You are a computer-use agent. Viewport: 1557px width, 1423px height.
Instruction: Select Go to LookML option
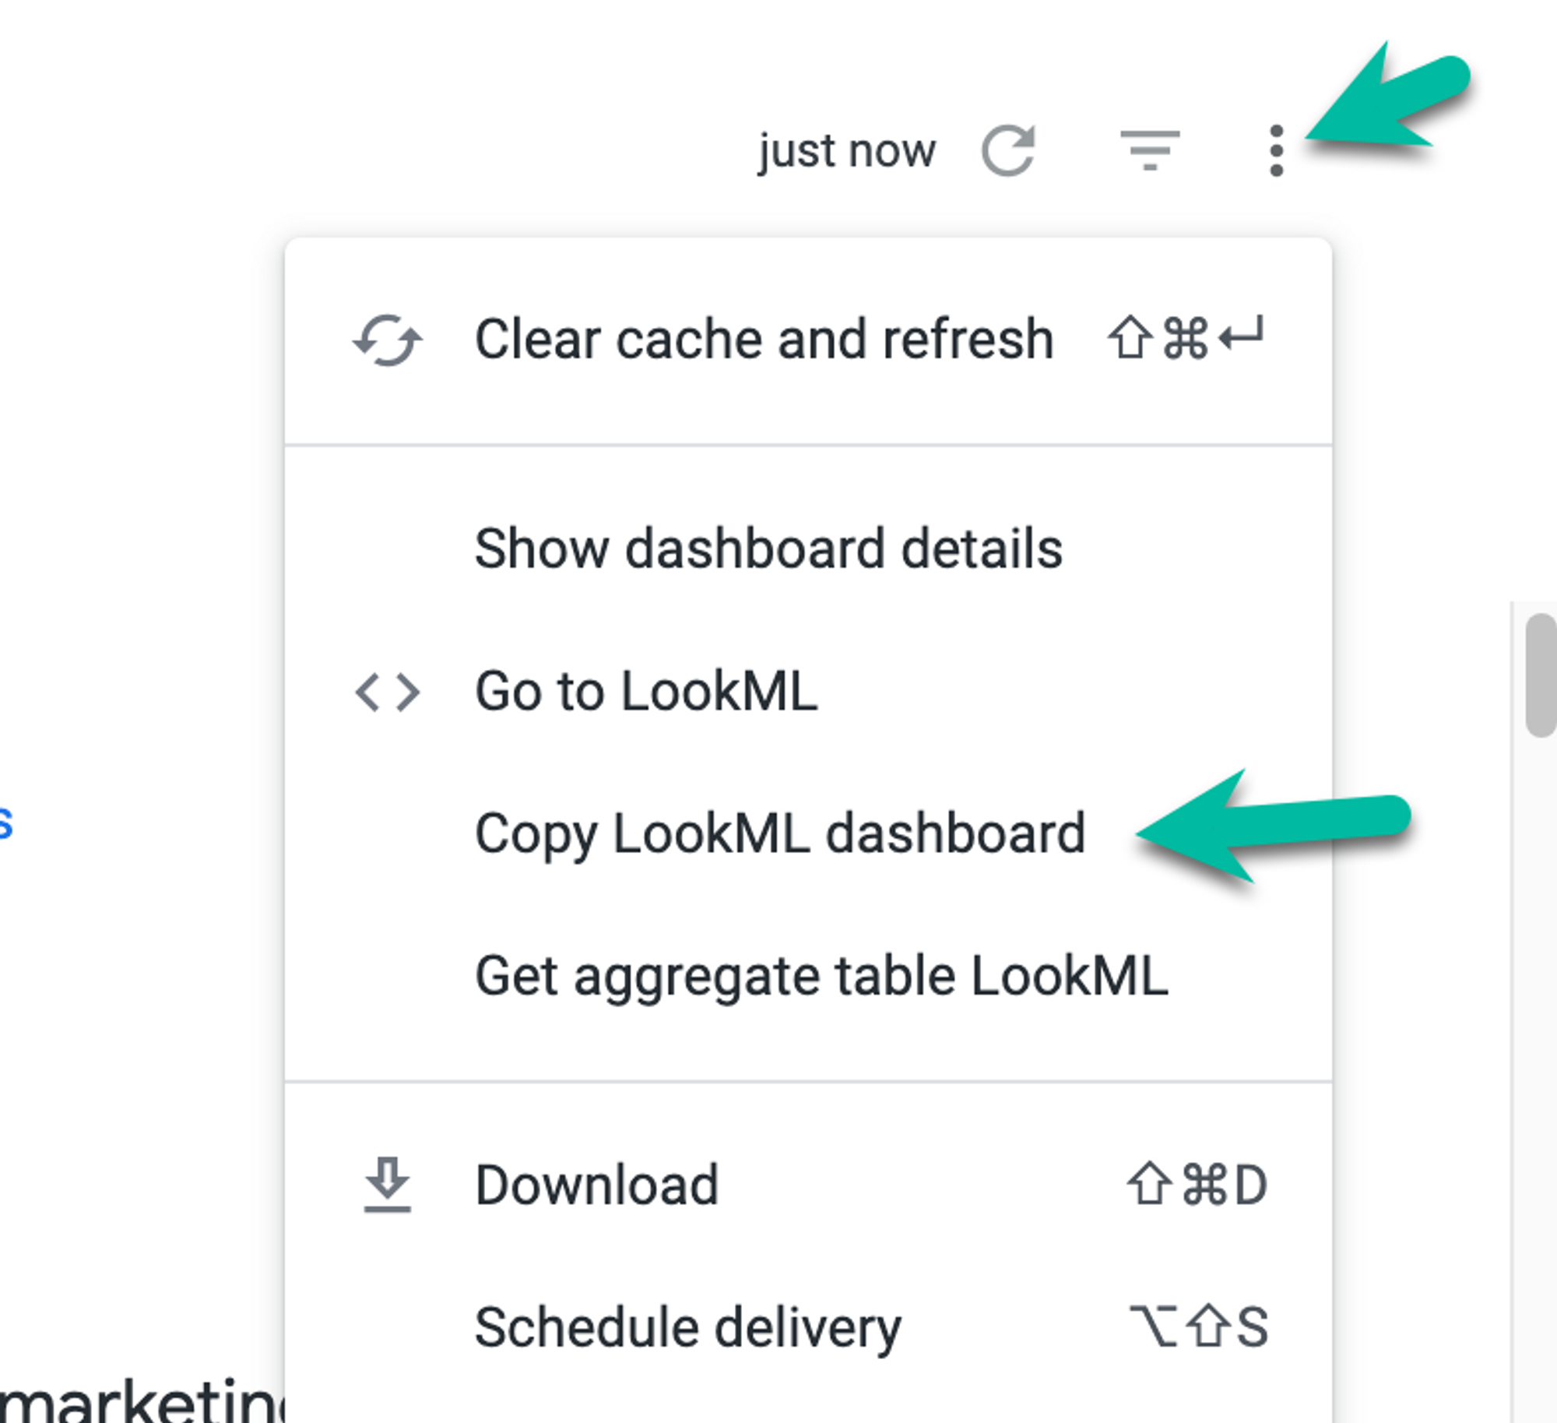pyautogui.click(x=646, y=692)
